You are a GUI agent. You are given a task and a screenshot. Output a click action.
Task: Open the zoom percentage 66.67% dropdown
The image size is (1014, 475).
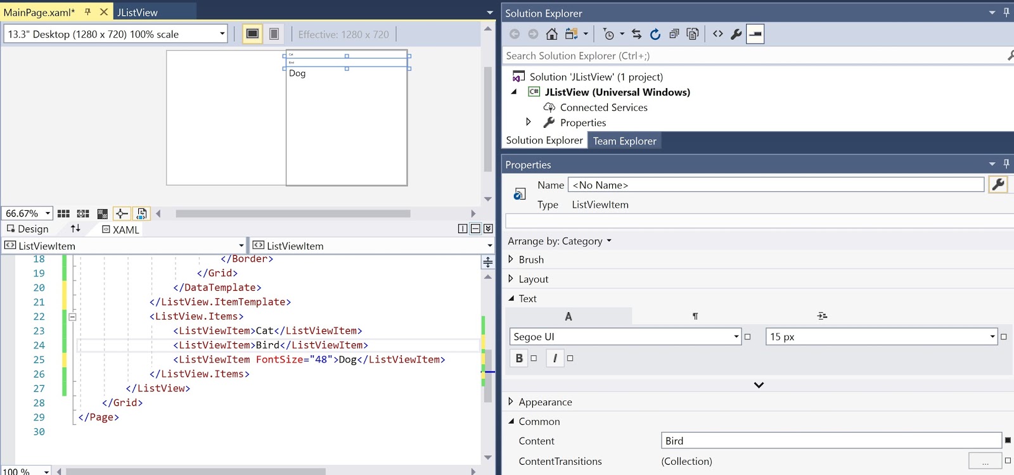(48, 213)
